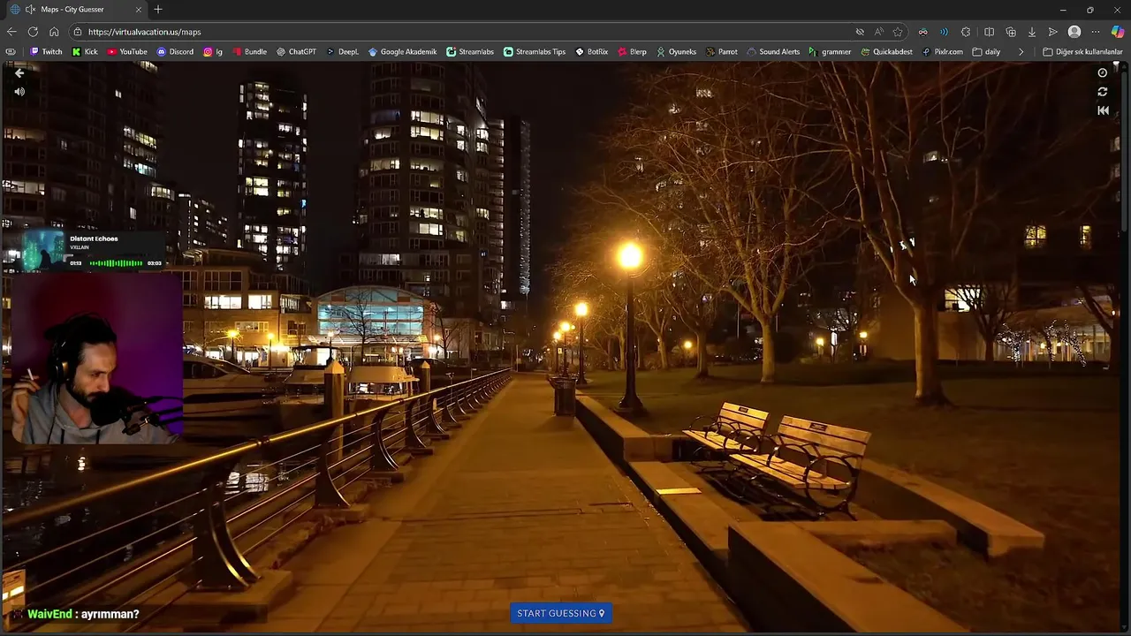
Task: Click the Share/send arrow icon
Action: click(1052, 32)
